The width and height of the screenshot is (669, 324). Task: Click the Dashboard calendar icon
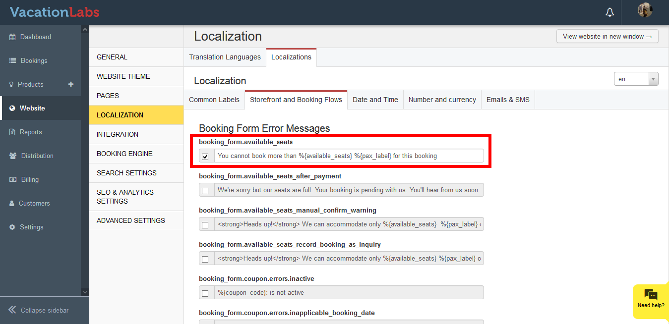coord(12,37)
